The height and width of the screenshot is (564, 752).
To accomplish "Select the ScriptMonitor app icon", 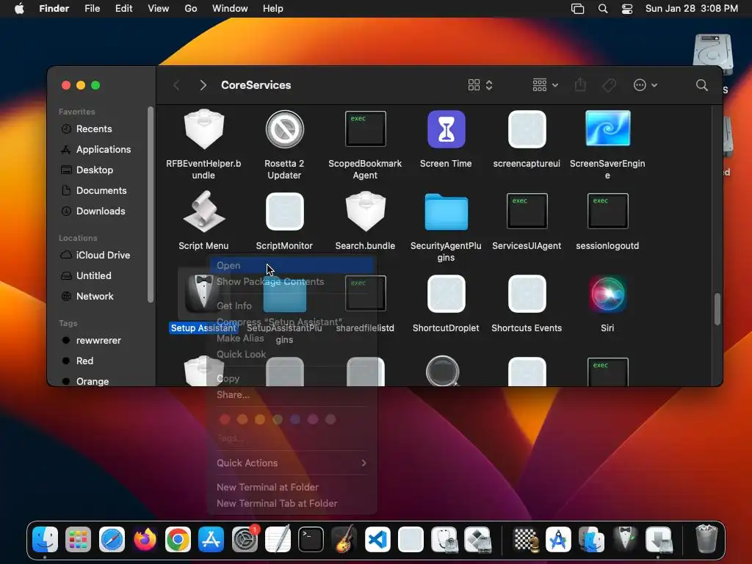I will click(x=284, y=211).
